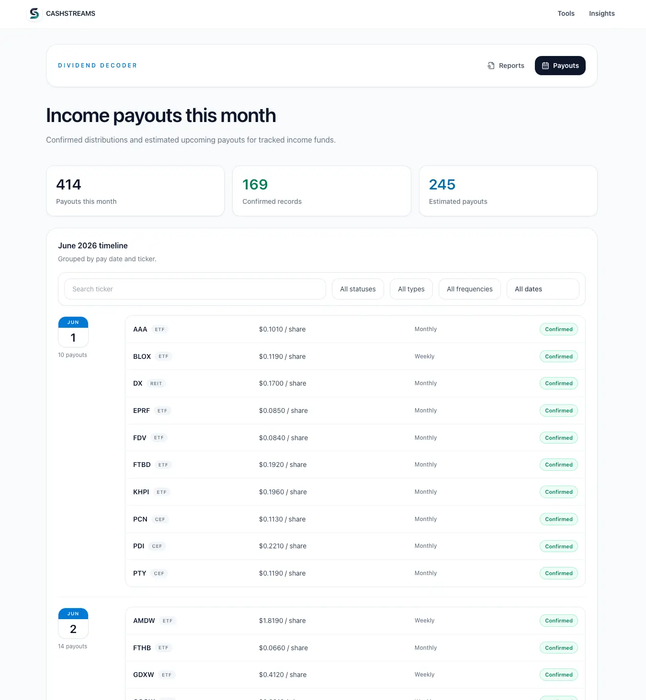Click the 10 payouts count label

(72, 355)
